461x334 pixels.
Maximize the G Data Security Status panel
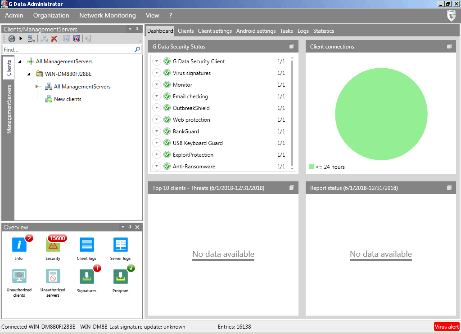tap(291, 47)
